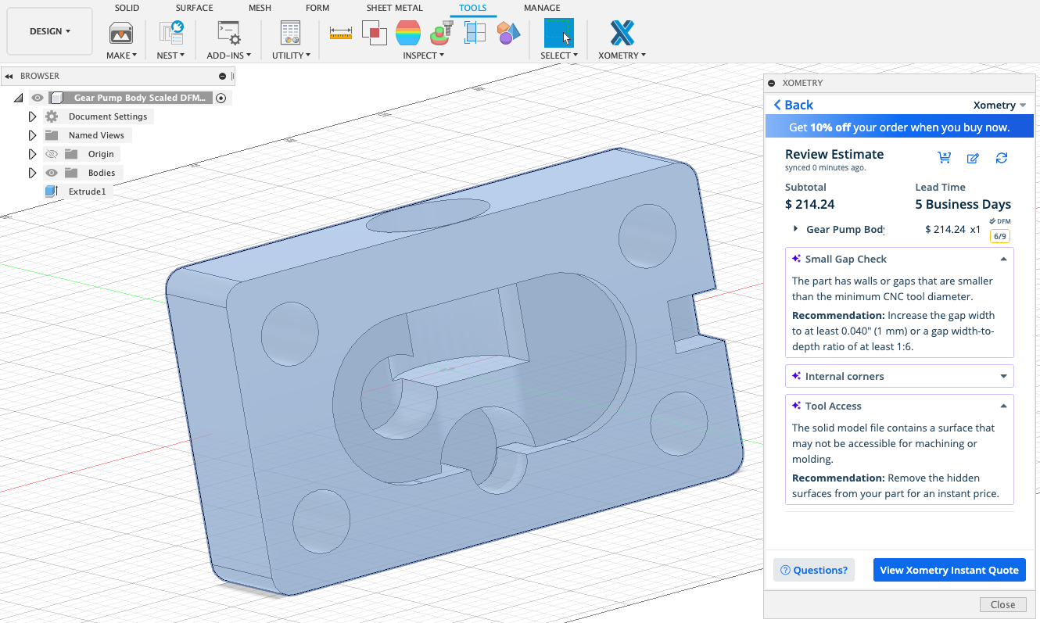
Task: Expand the Document Settings tree node
Action: [32, 116]
